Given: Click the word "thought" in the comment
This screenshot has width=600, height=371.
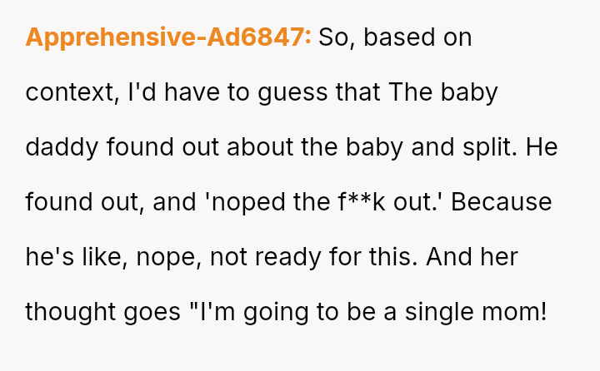Looking at the screenshot, I should pos(69,312).
